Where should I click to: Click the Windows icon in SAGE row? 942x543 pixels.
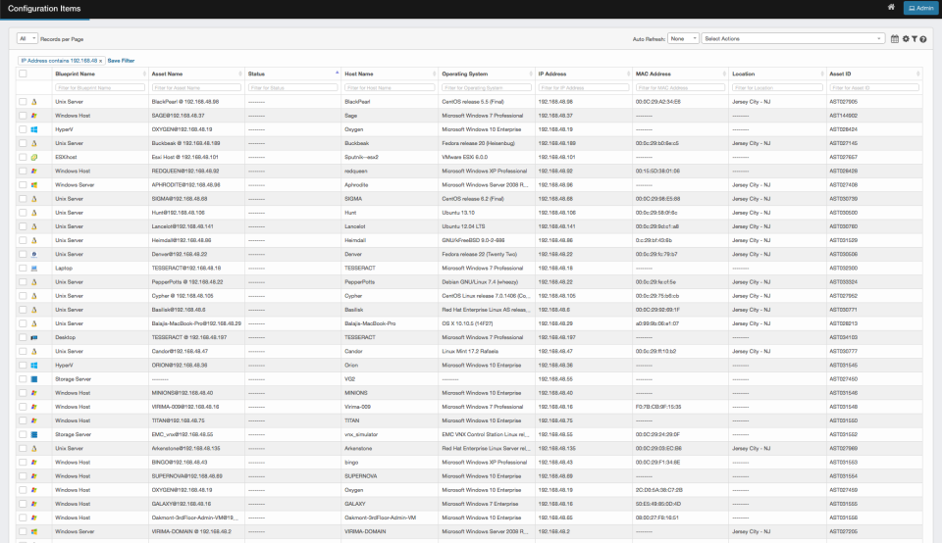(34, 116)
